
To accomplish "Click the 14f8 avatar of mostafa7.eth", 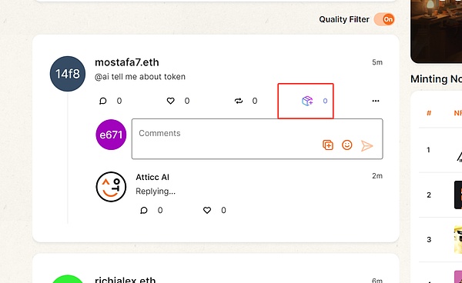I will pos(68,74).
